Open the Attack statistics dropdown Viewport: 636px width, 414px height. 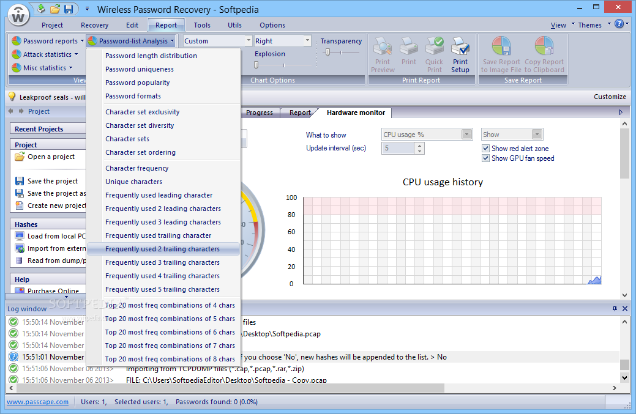[x=45, y=54]
